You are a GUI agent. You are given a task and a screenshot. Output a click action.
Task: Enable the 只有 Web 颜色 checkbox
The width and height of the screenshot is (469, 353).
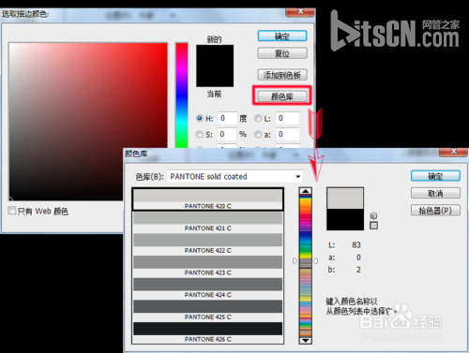12,211
